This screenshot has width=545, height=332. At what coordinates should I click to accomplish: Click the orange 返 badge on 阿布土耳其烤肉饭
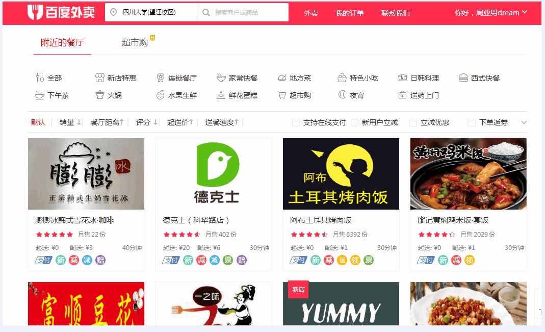pyautogui.click(x=342, y=260)
